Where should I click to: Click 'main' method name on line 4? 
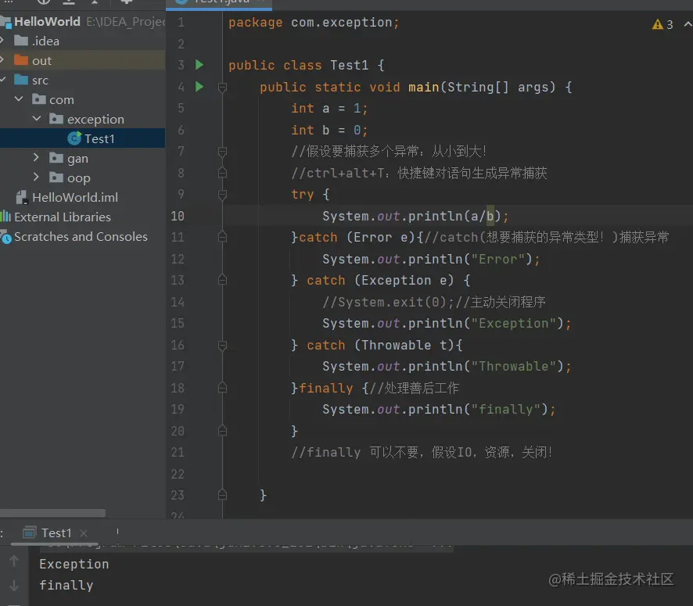click(x=423, y=87)
